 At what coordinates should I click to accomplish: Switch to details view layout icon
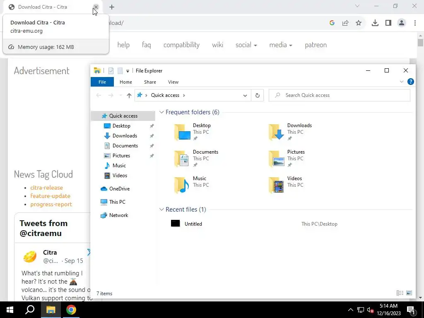pyautogui.click(x=400, y=293)
